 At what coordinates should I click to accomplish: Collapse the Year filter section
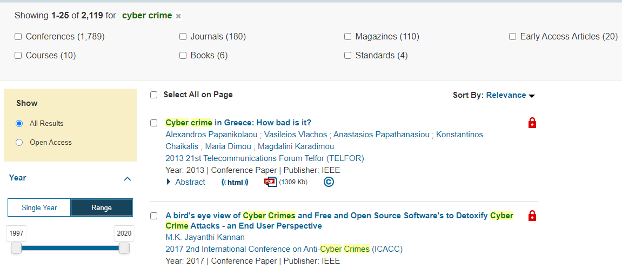pos(128,178)
